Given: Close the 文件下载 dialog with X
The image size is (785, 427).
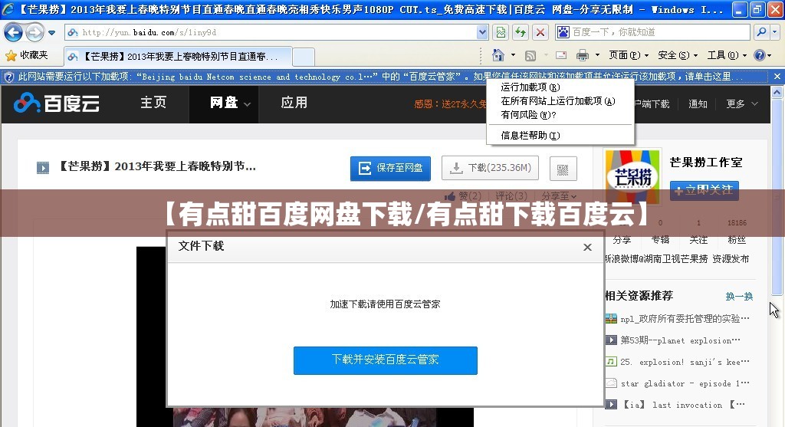Looking at the screenshot, I should [588, 248].
